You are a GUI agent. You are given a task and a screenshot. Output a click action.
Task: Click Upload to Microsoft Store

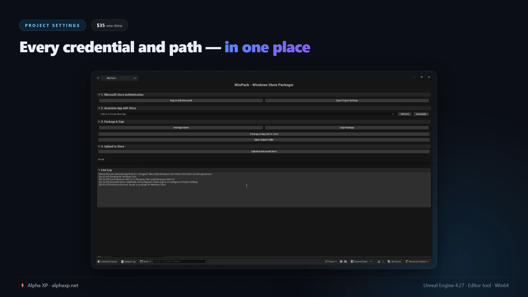[x=264, y=152]
